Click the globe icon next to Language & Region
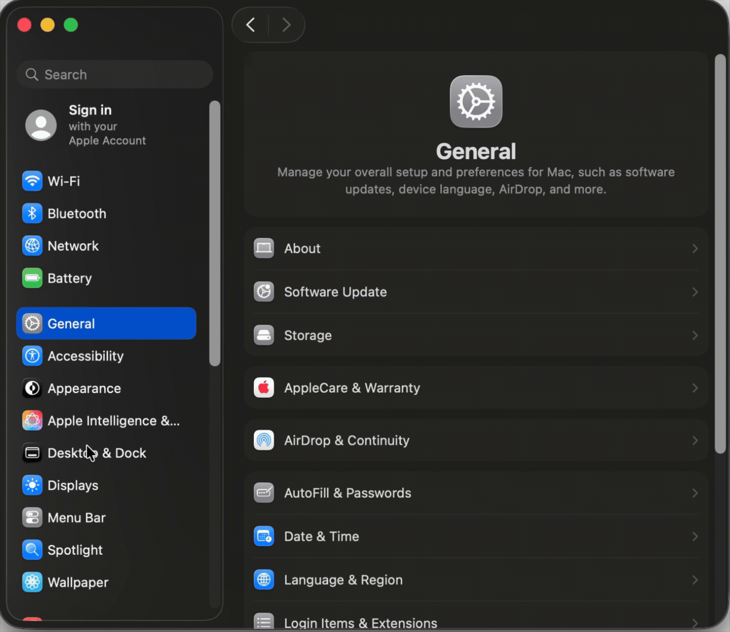730x632 pixels. [x=264, y=580]
